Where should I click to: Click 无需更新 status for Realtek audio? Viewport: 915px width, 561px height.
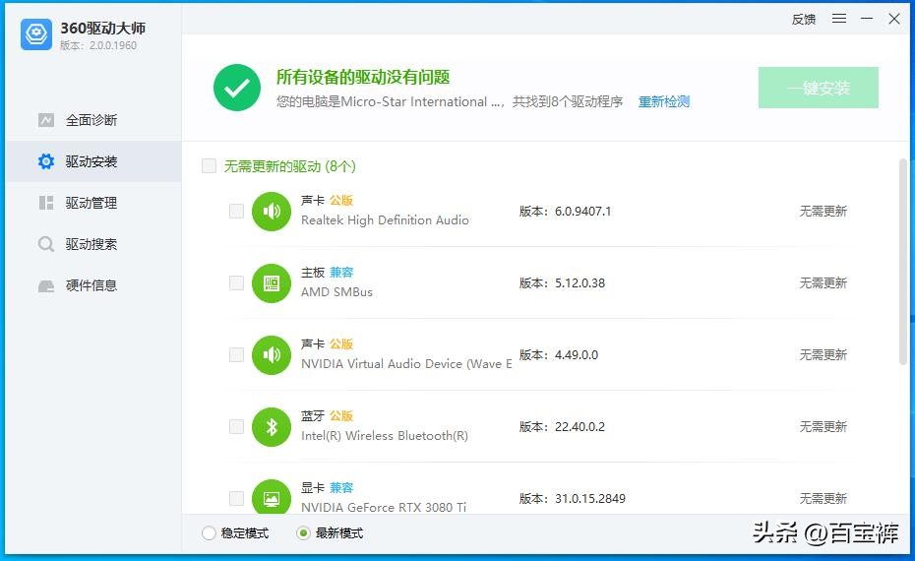click(823, 212)
